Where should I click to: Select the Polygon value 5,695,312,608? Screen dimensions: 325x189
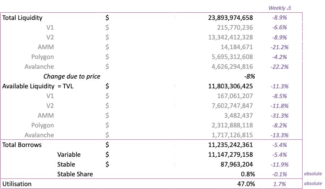[x=231, y=57]
